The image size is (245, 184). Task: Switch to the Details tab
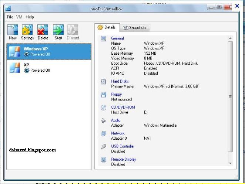[x=107, y=28]
